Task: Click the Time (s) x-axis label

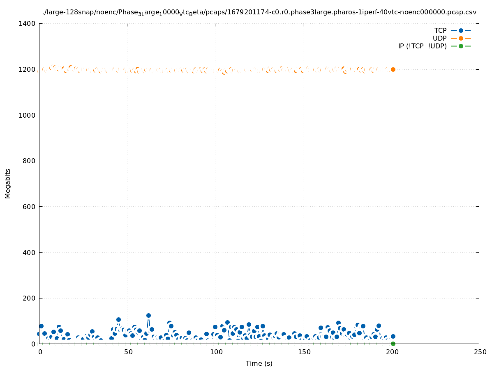Action: (x=259, y=363)
